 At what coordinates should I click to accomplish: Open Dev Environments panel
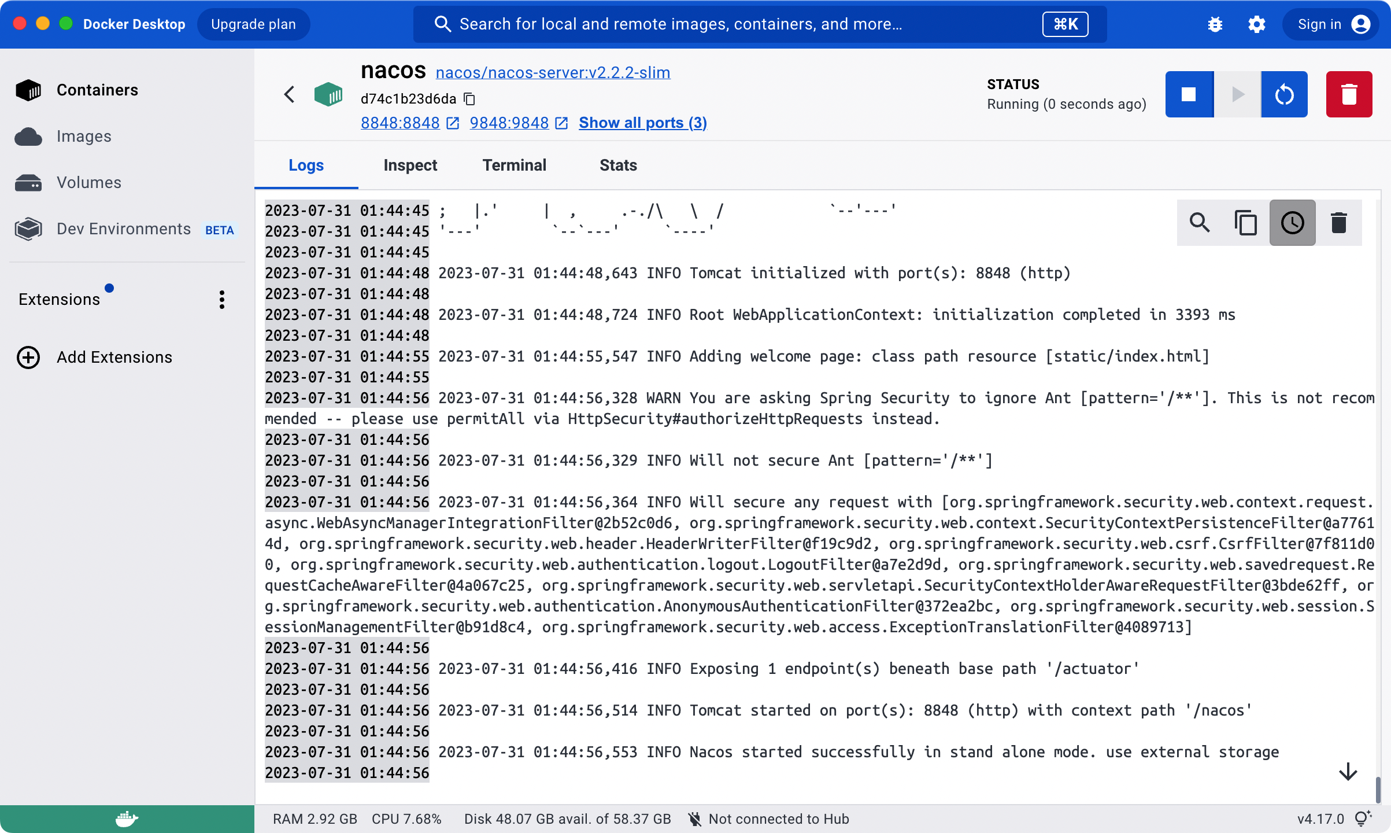click(x=122, y=228)
